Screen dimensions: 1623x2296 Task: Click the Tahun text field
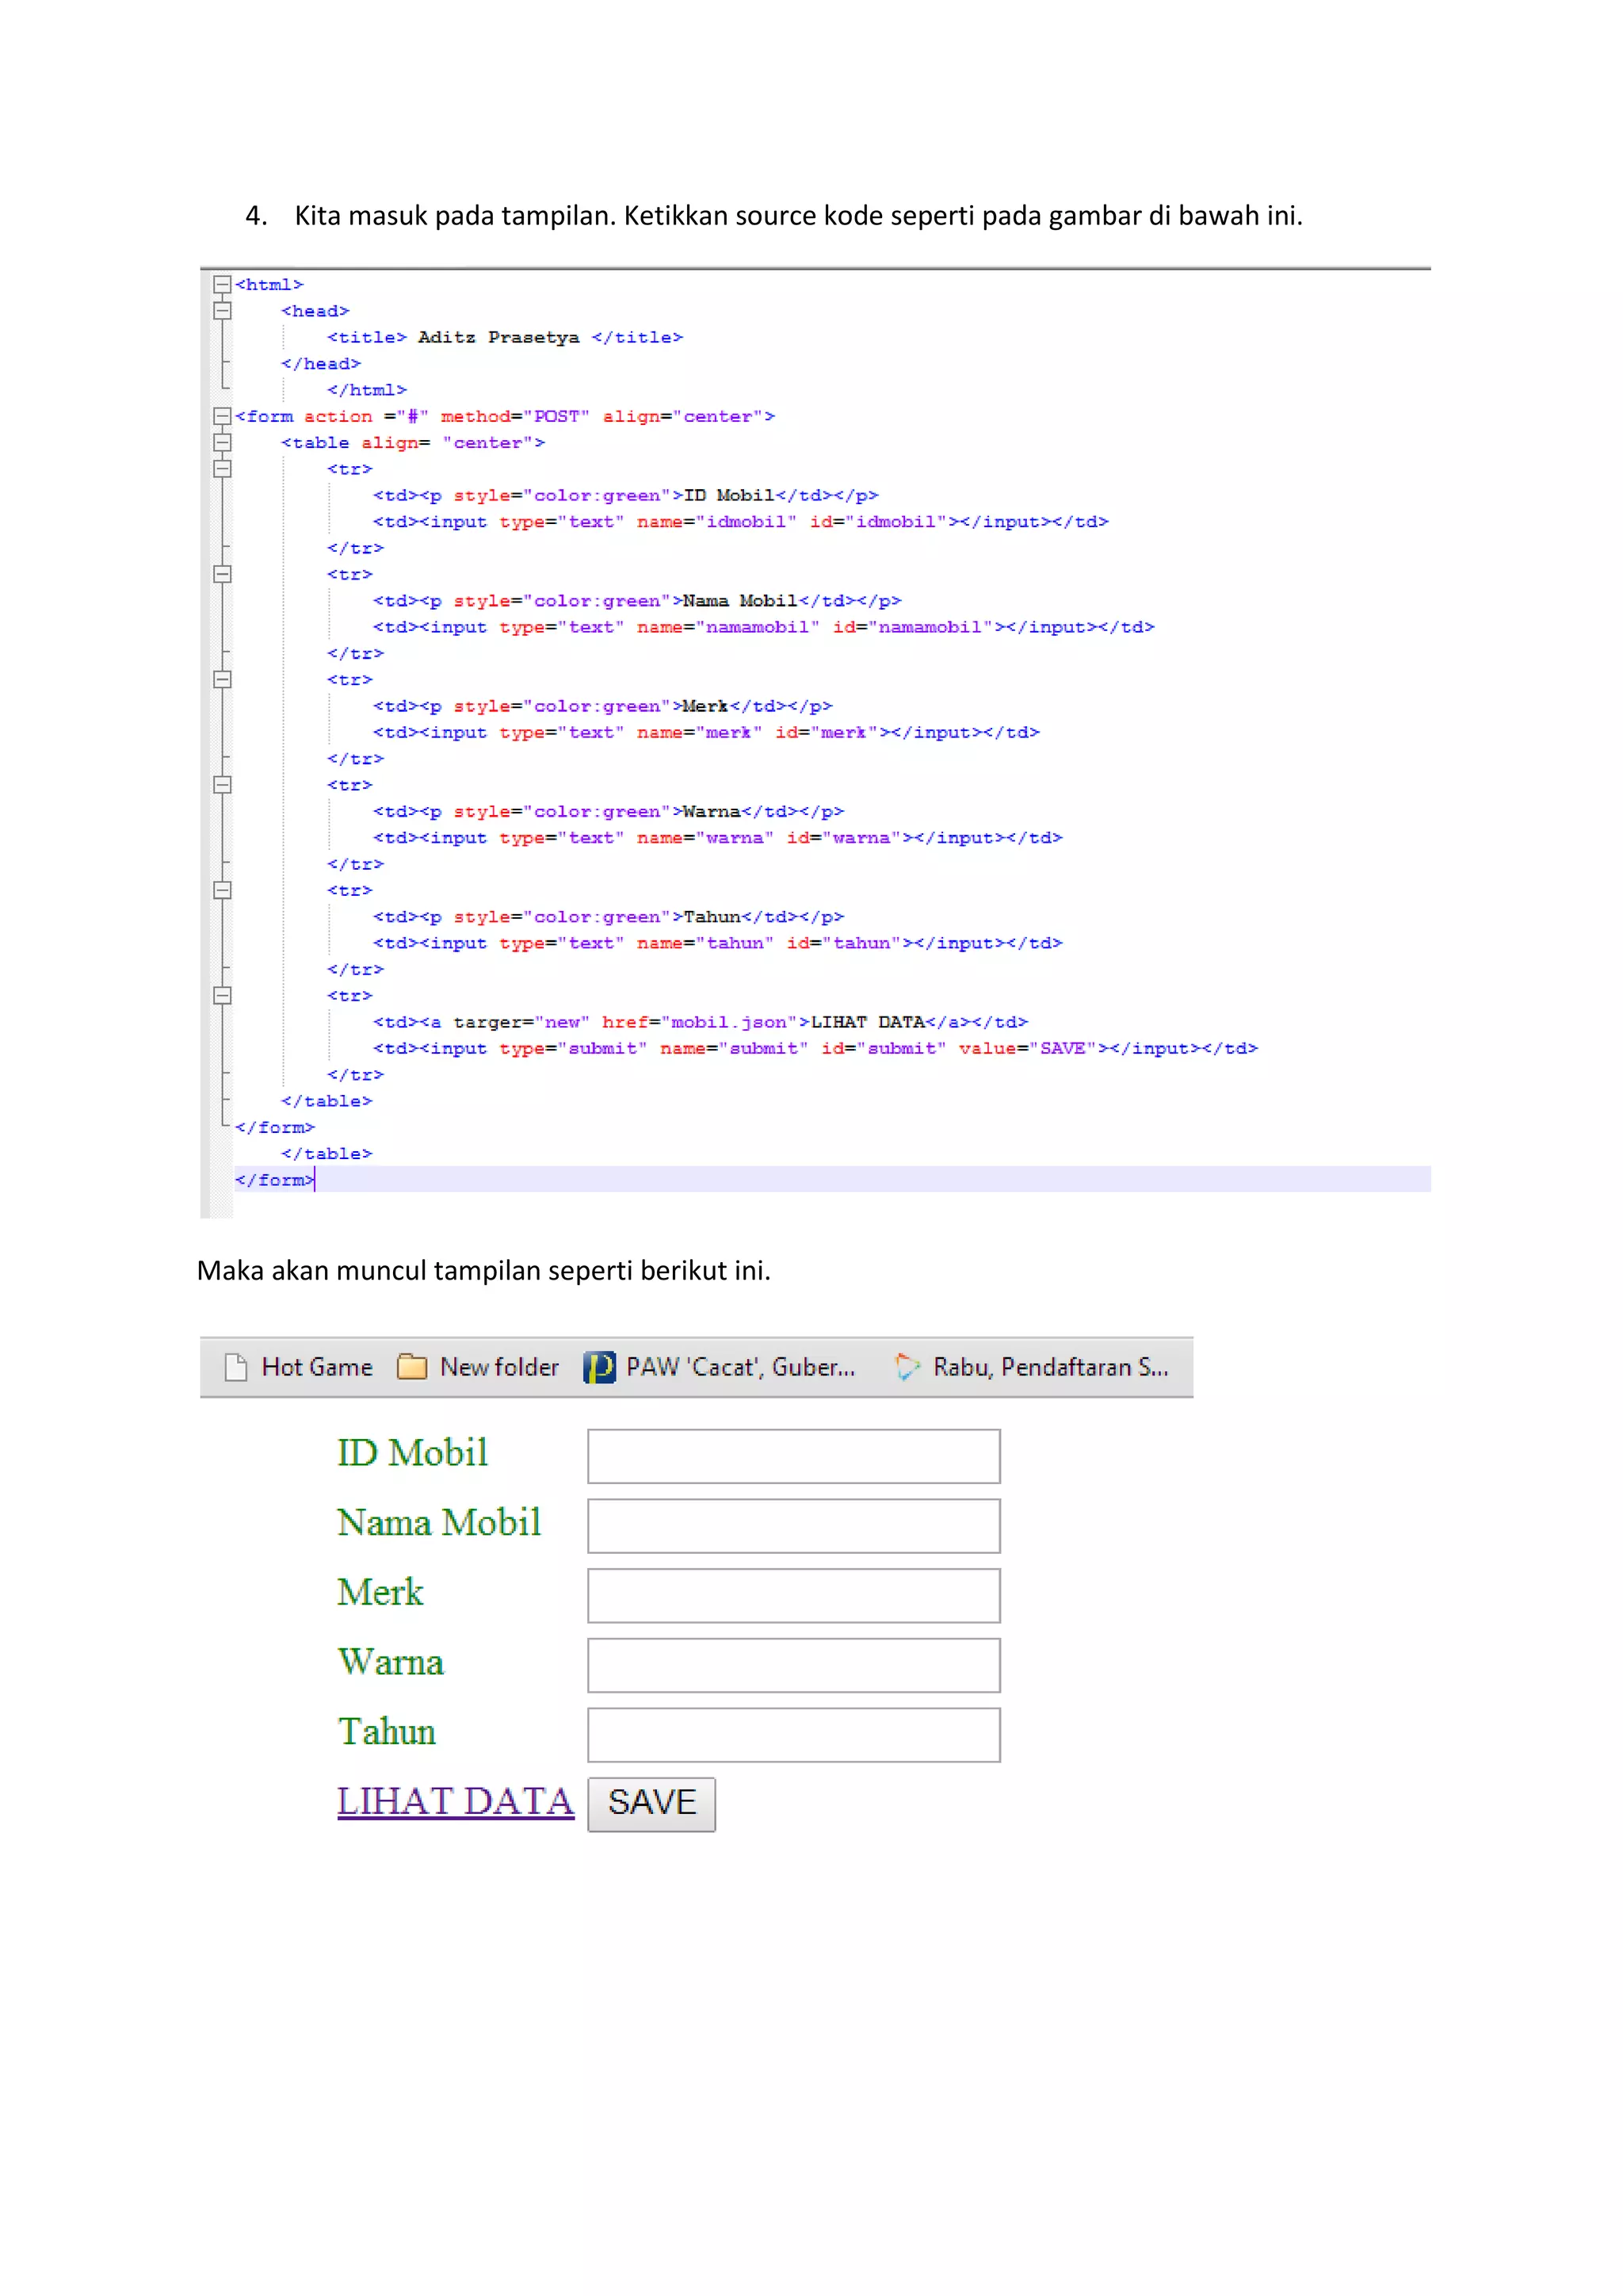[x=793, y=1735]
